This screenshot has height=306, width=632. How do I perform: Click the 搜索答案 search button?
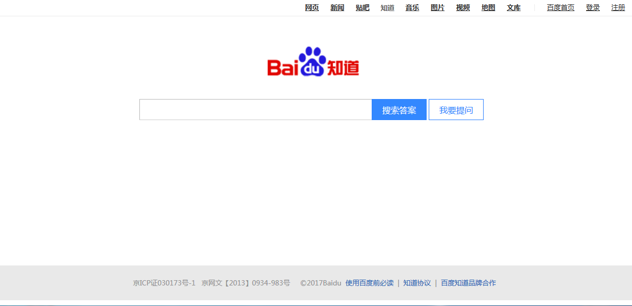pos(399,110)
